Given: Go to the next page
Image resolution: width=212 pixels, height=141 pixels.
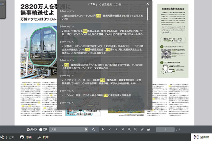Looking at the screenshot, I should click(x=116, y=129).
